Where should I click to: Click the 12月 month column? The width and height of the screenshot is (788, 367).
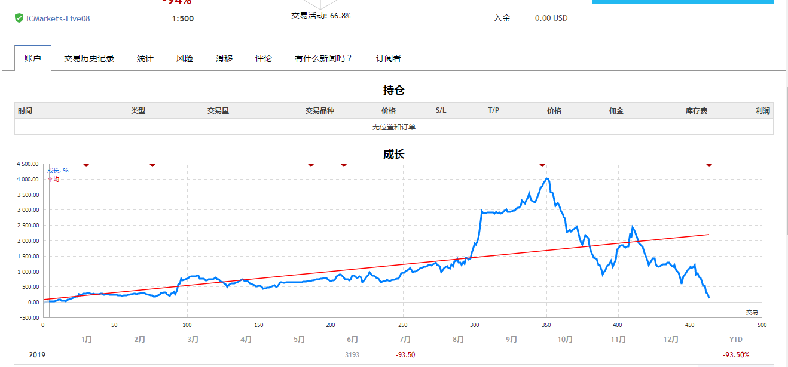pyautogui.click(x=671, y=340)
